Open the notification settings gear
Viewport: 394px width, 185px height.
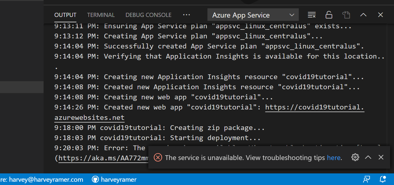pyautogui.click(x=355, y=157)
